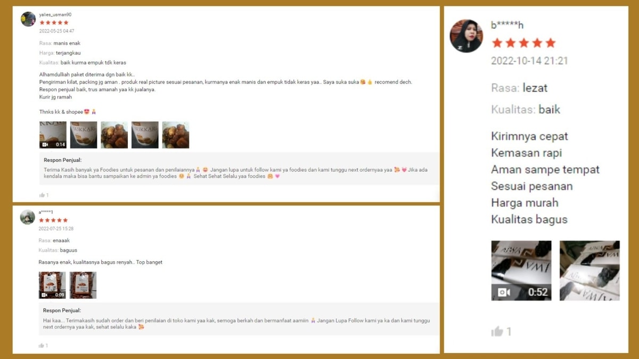Click the username b*****h
The image size is (639, 359).
(507, 25)
